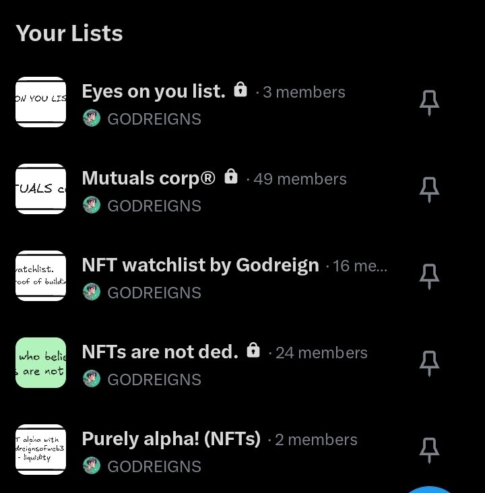
Task: Click lock icon beside Mutuals corp®
Action: [x=231, y=176]
